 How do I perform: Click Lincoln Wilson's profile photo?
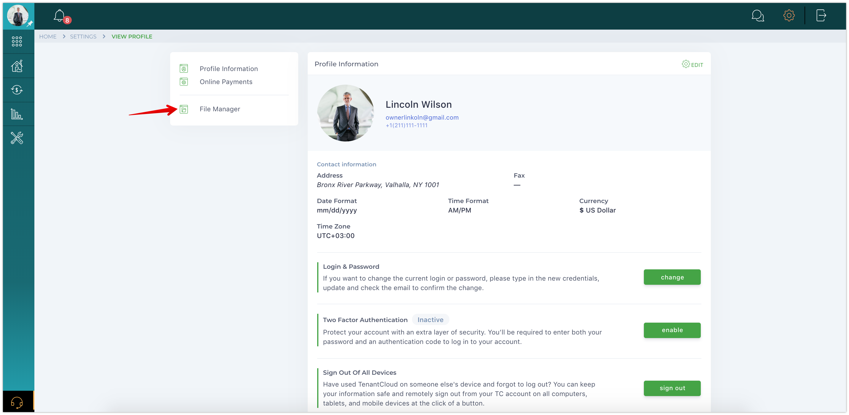(345, 113)
